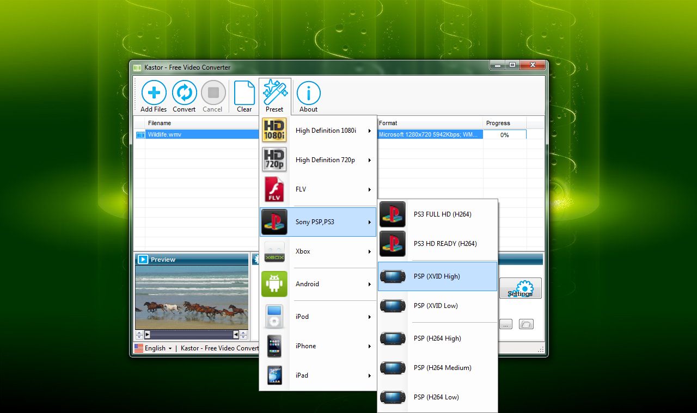This screenshot has width=697, height=413.
Task: Choose the HD 1080i preset icon
Action: 274,131
